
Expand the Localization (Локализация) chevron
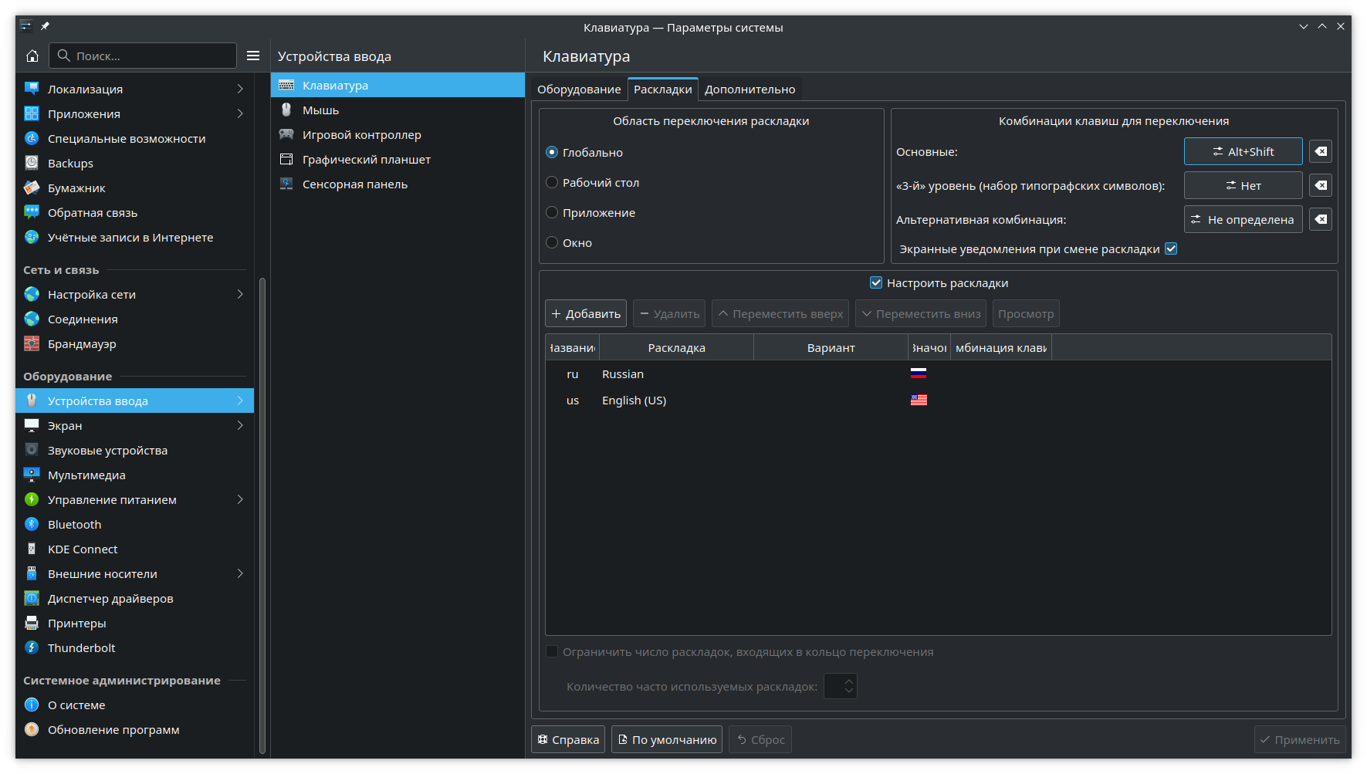(x=240, y=89)
